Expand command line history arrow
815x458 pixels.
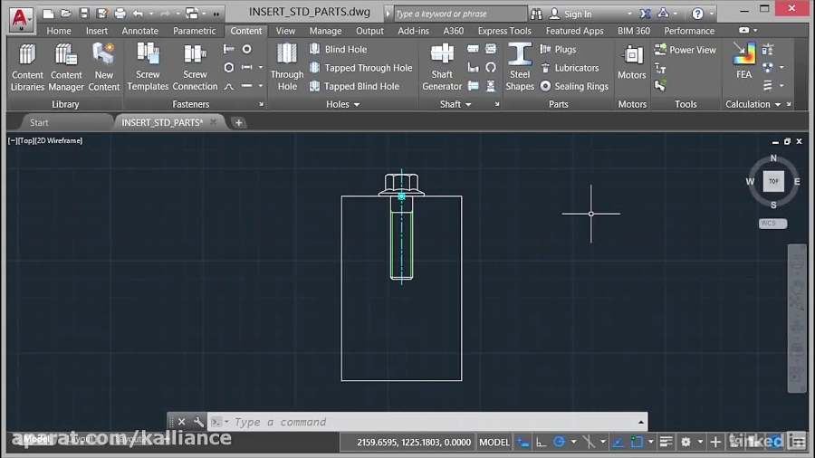(x=641, y=422)
